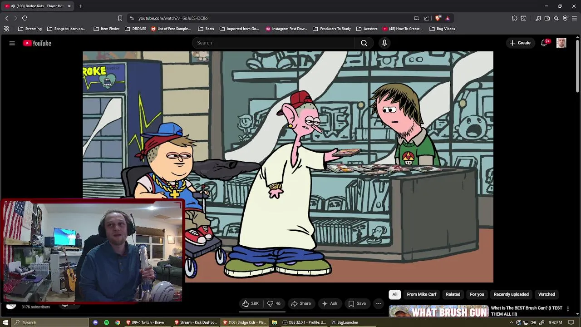Dislike the video (46)
581x327 pixels.
pyautogui.click(x=274, y=303)
